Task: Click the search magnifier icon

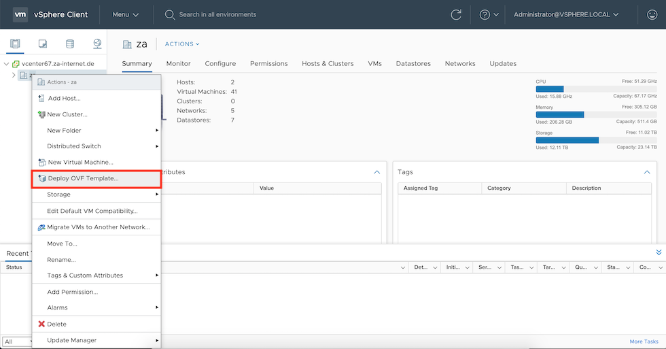Action: (x=169, y=15)
